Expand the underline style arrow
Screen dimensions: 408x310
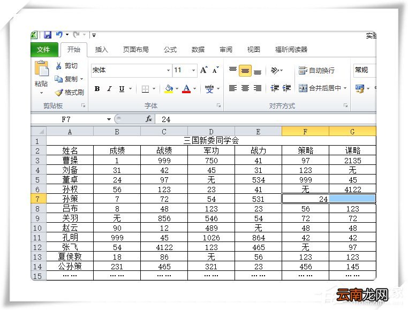click(x=130, y=89)
